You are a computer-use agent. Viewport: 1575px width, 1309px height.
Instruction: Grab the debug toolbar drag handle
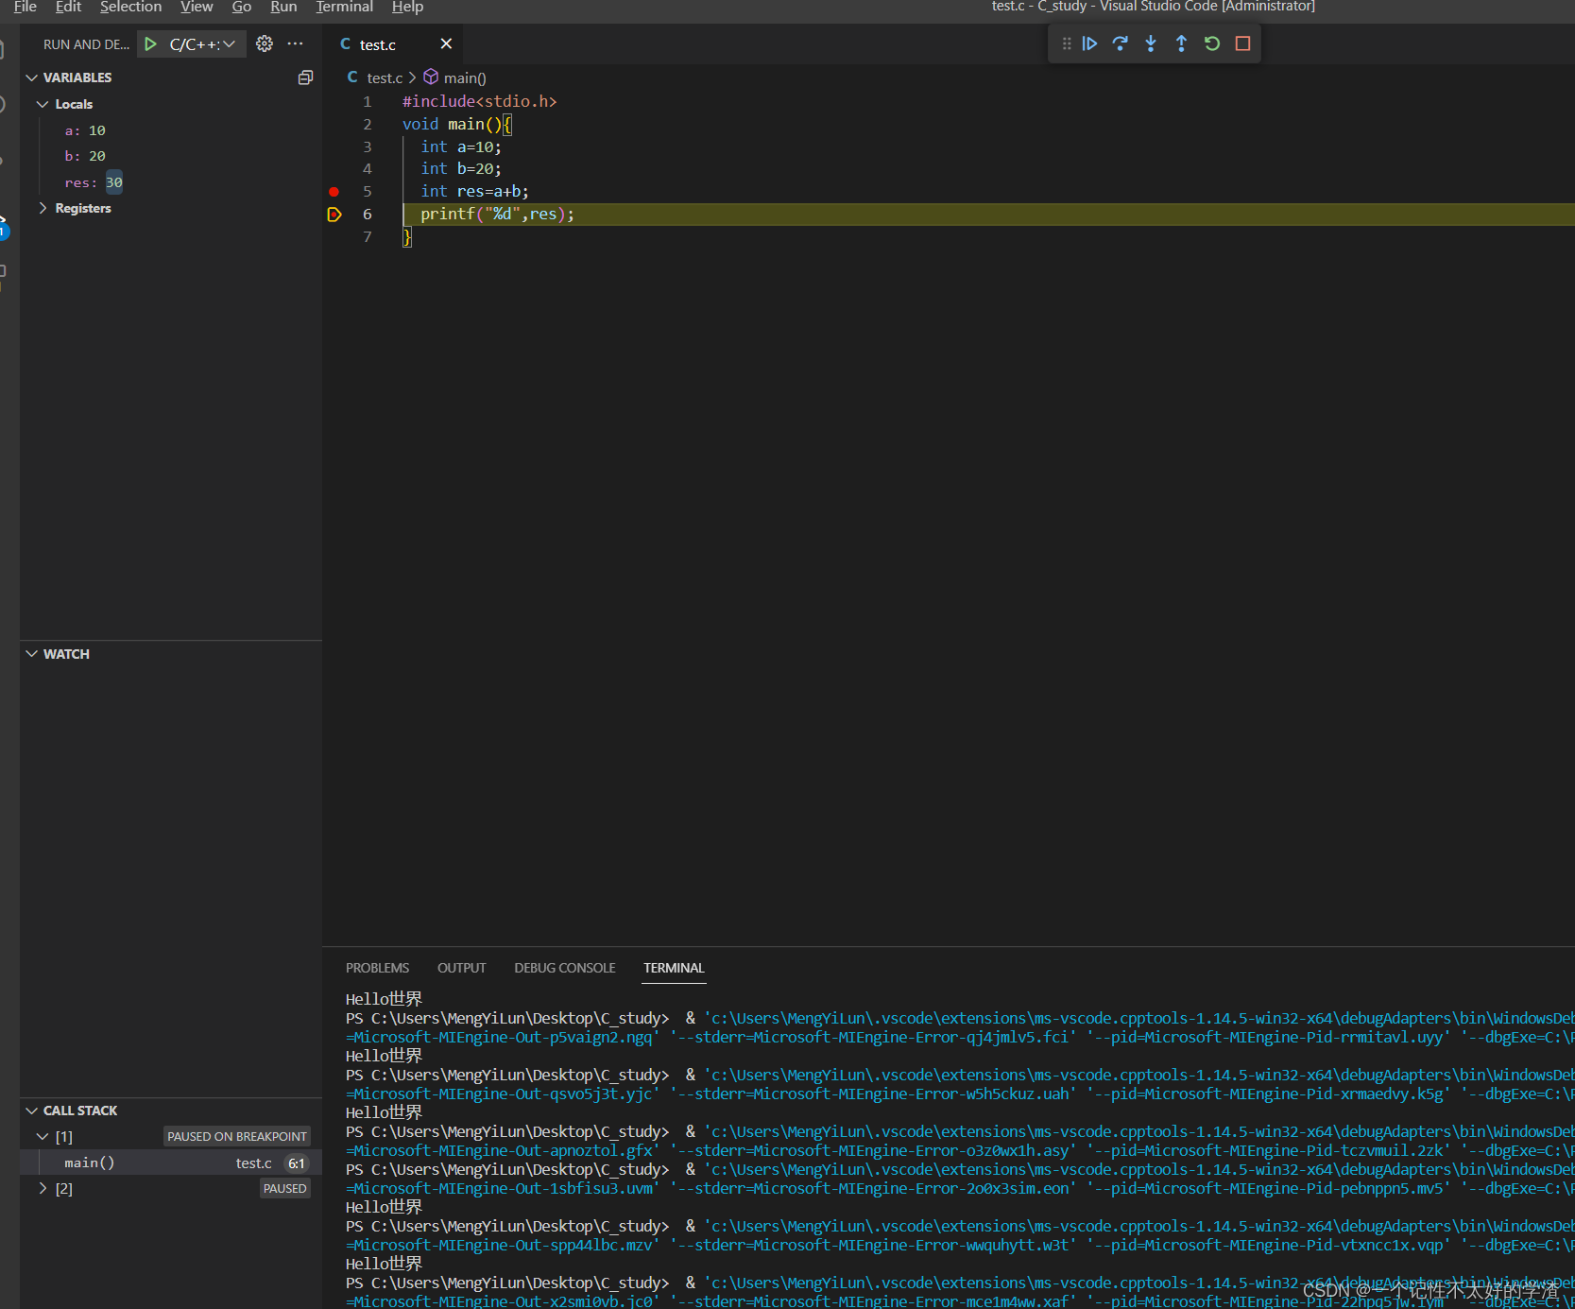point(1067,43)
